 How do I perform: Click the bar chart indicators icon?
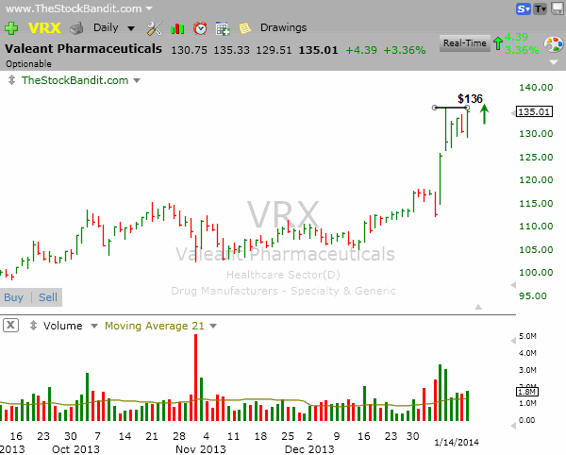[x=177, y=28]
